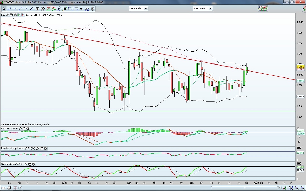Image resolution: width=306 pixels, height=191 pixels.
Task: Expand the side panel arrow at right edge
Action: 304,9
